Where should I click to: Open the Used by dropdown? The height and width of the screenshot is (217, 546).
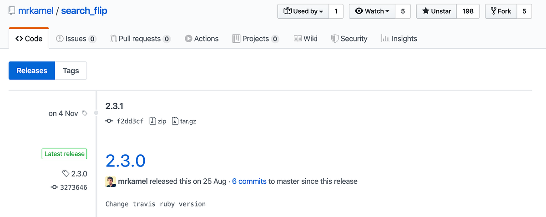[303, 11]
